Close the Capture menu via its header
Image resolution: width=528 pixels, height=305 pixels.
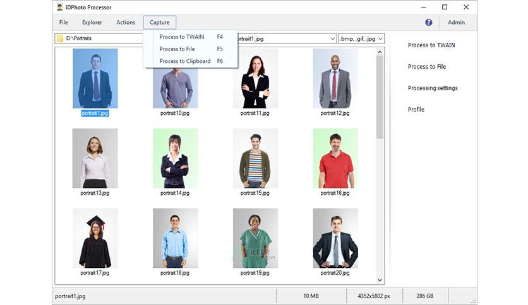click(160, 23)
